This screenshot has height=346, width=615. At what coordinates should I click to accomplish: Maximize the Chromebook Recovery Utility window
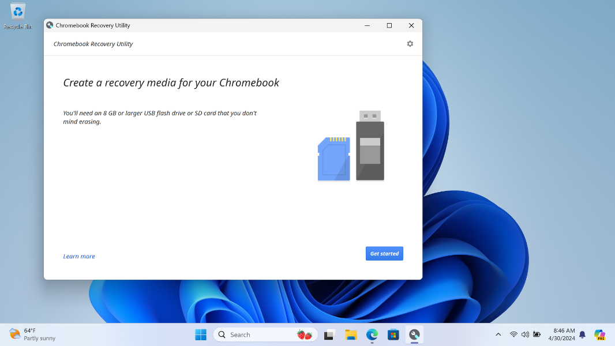pyautogui.click(x=389, y=25)
